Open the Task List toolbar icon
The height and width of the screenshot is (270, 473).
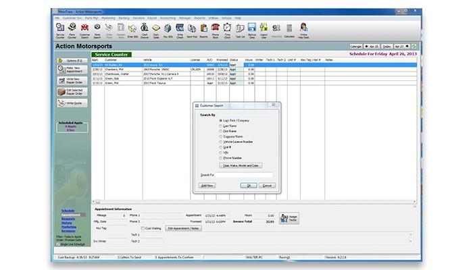click(240, 30)
